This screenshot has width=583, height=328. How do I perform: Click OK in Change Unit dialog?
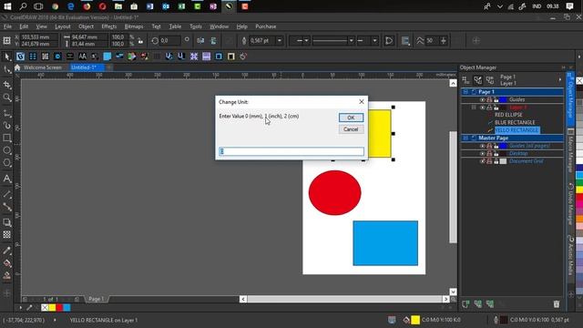[x=351, y=118]
